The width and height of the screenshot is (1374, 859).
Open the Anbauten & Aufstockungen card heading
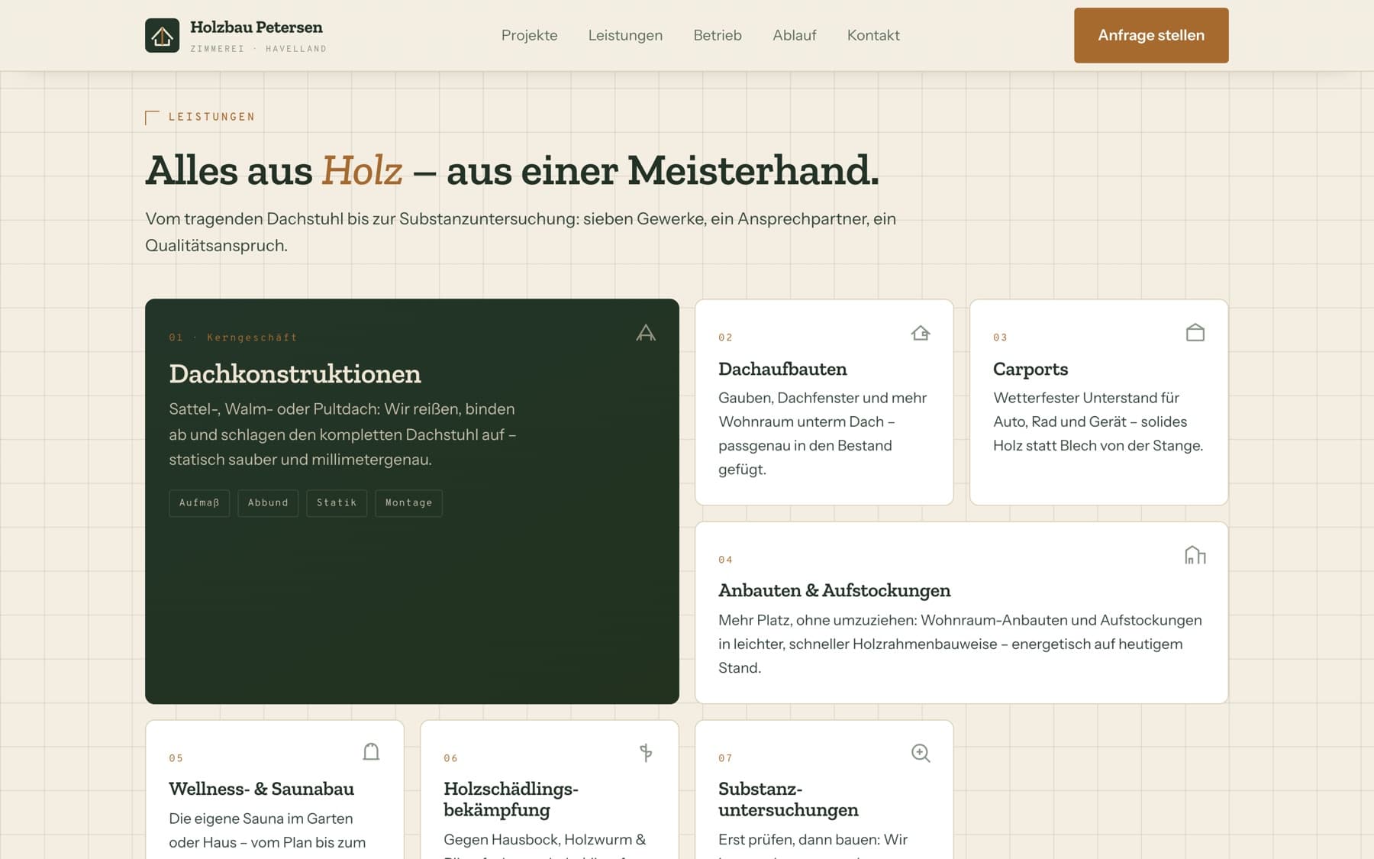[834, 591]
